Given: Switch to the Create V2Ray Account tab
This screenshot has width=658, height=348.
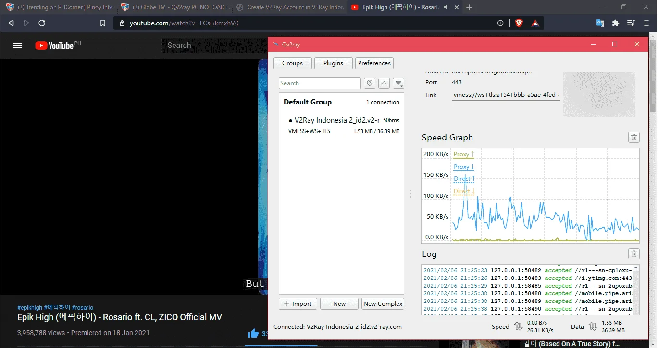Looking at the screenshot, I should coord(290,7).
